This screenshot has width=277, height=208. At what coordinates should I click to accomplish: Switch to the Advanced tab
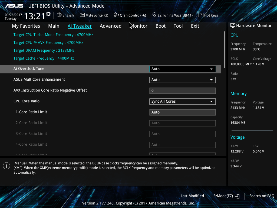point(111,26)
